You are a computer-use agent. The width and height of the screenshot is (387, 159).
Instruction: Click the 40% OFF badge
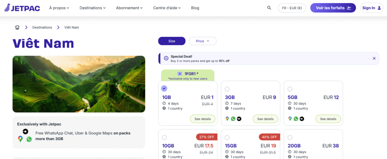click(x=269, y=137)
